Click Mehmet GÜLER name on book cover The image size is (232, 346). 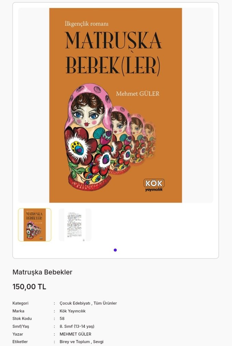click(x=138, y=93)
